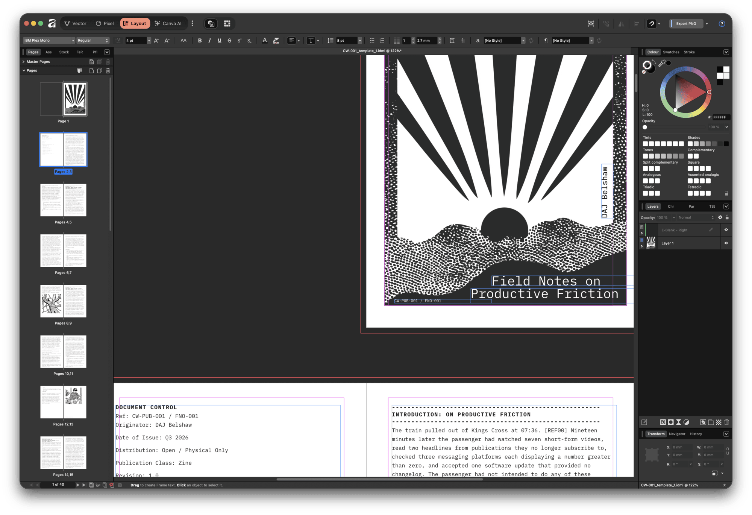Open layer cog settings
752x515 pixels.
pos(720,217)
